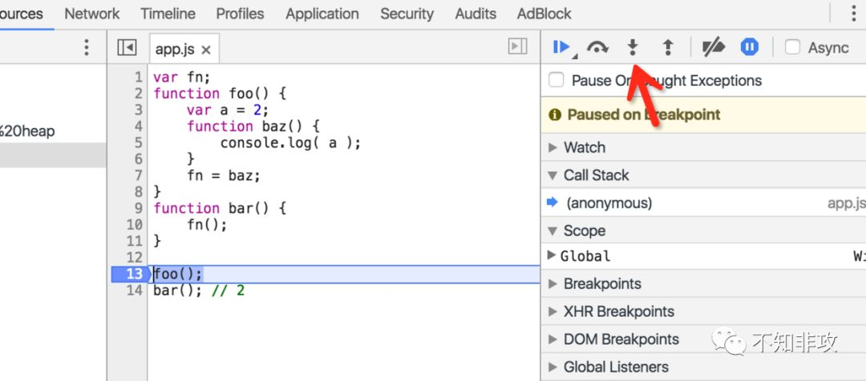
Task: Check Pause On Caught Exceptions
Action: pos(556,81)
